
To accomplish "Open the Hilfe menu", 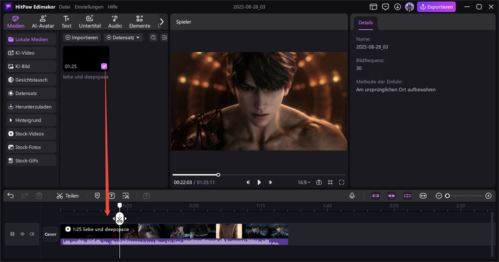I will click(x=112, y=7).
